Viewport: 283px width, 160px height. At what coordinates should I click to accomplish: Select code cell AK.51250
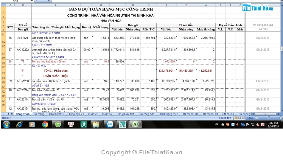pyautogui.click(x=23, y=81)
